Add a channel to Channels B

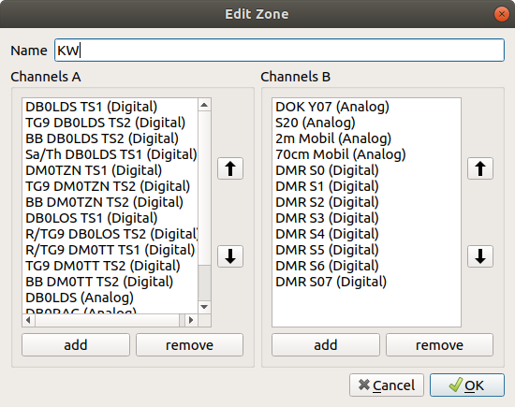[x=326, y=345]
